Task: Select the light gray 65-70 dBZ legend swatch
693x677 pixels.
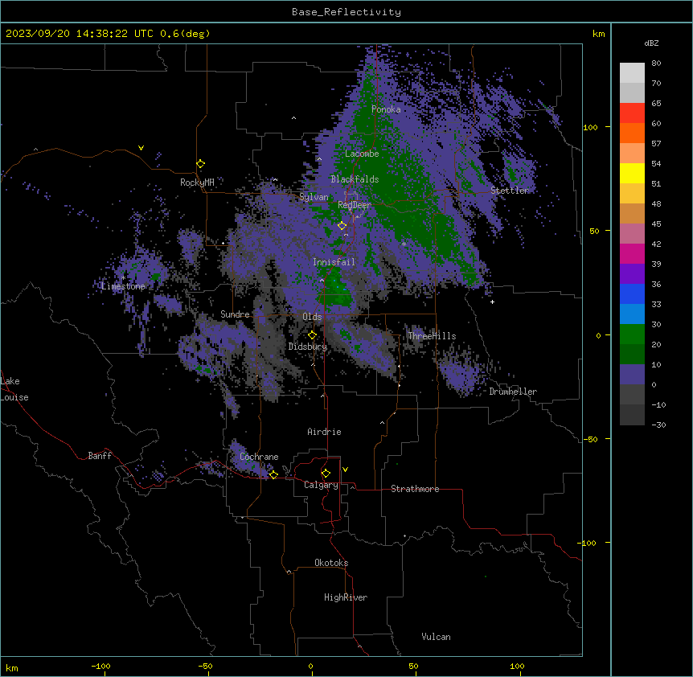Action: click(x=632, y=92)
